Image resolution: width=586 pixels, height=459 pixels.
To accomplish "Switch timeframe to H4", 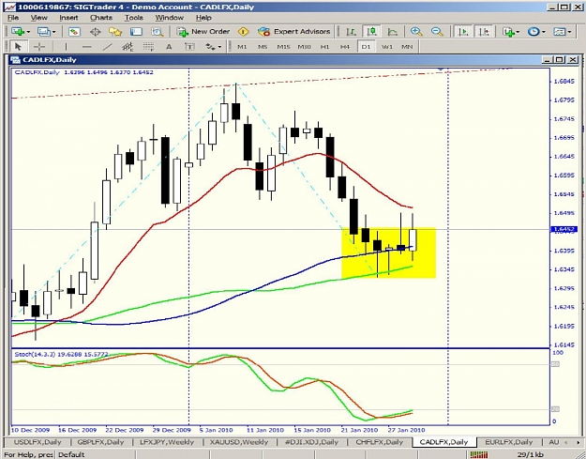I will (345, 47).
